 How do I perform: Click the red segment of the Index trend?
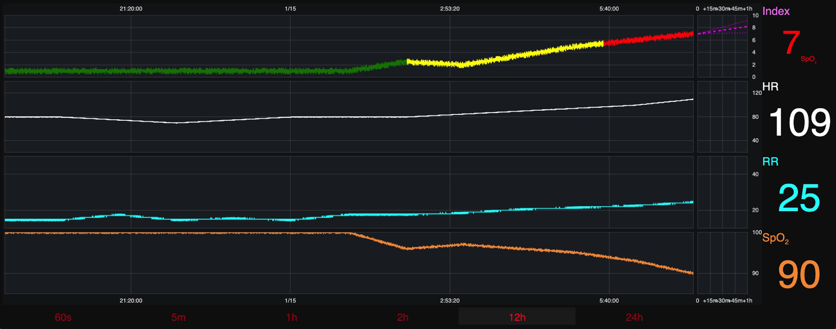[x=649, y=39]
